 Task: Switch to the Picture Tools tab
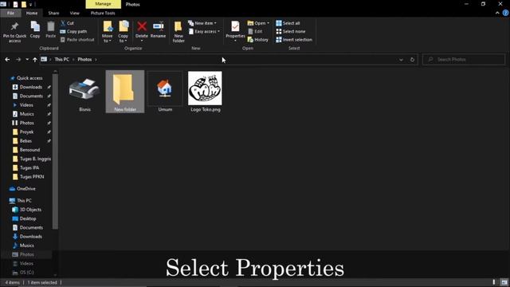103,13
